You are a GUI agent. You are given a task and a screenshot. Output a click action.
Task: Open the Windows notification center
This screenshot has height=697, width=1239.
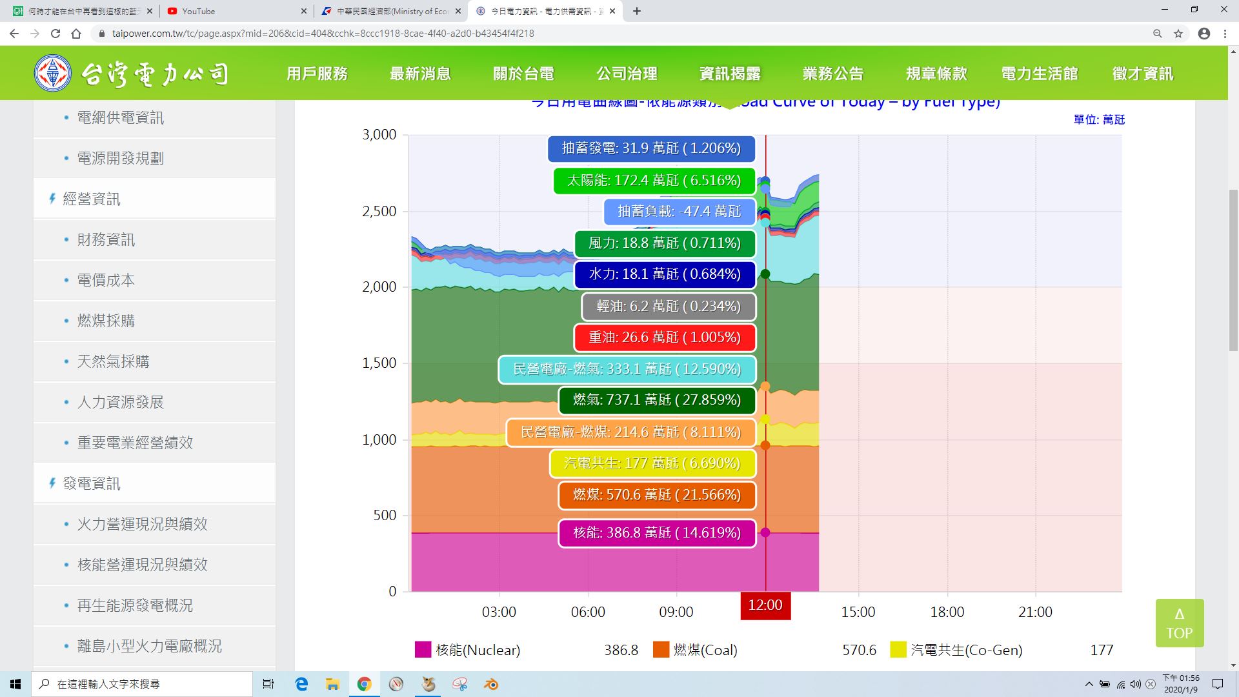click(1218, 684)
